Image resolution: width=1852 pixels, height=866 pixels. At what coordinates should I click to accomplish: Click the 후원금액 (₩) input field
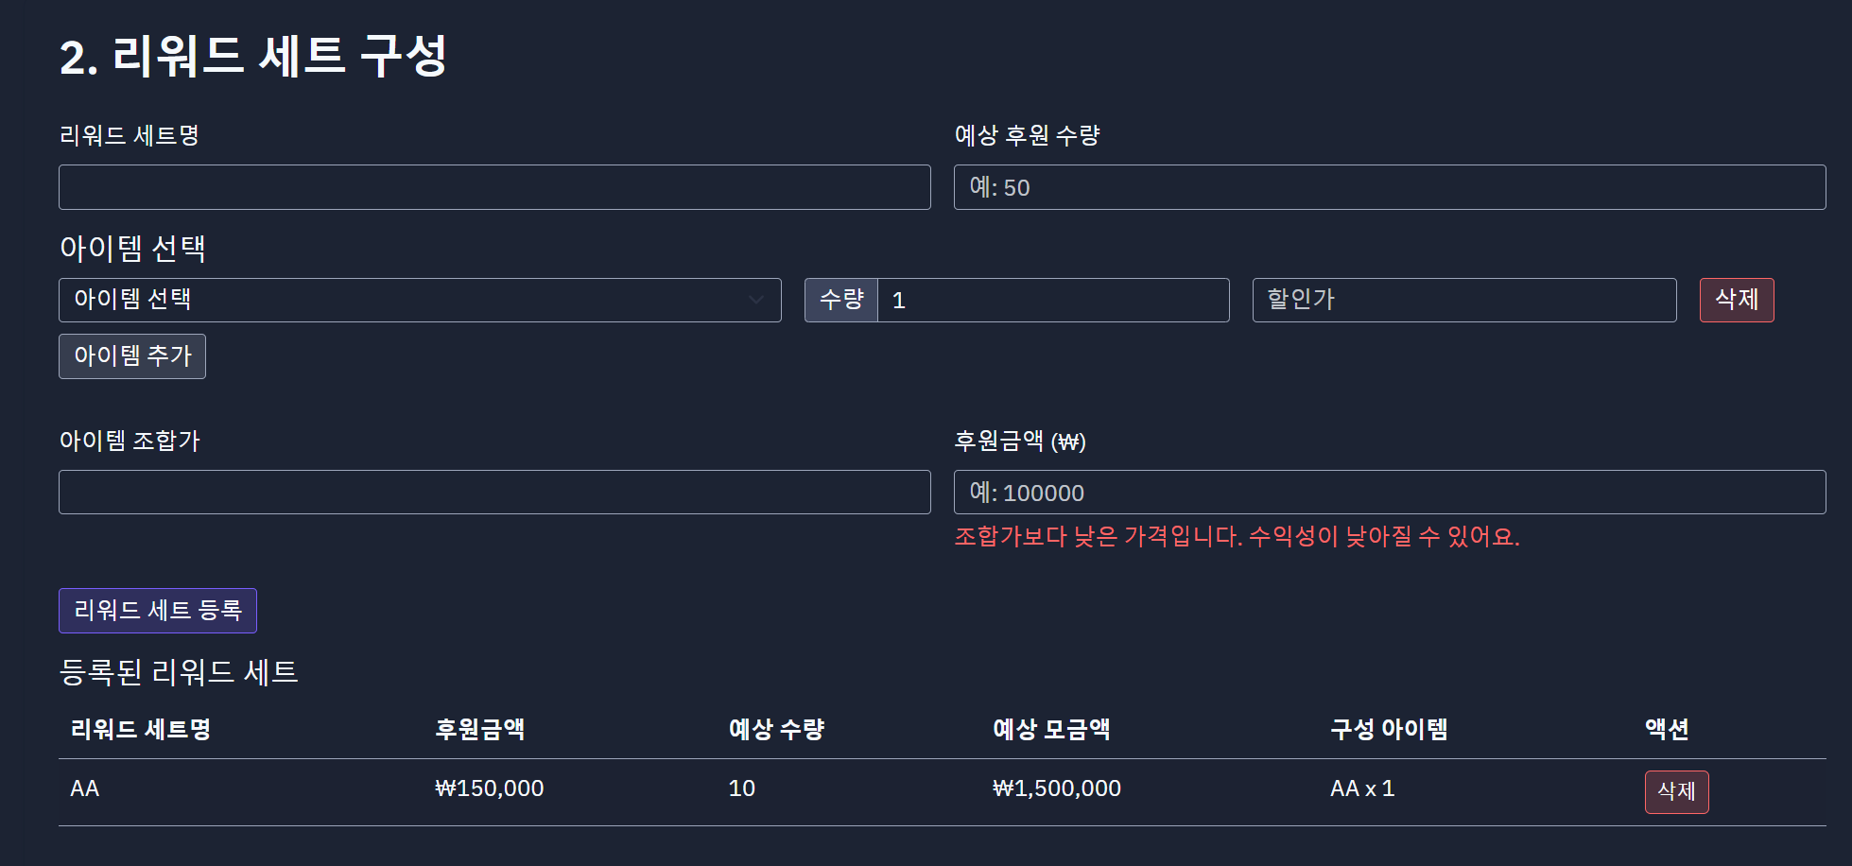(x=1390, y=493)
